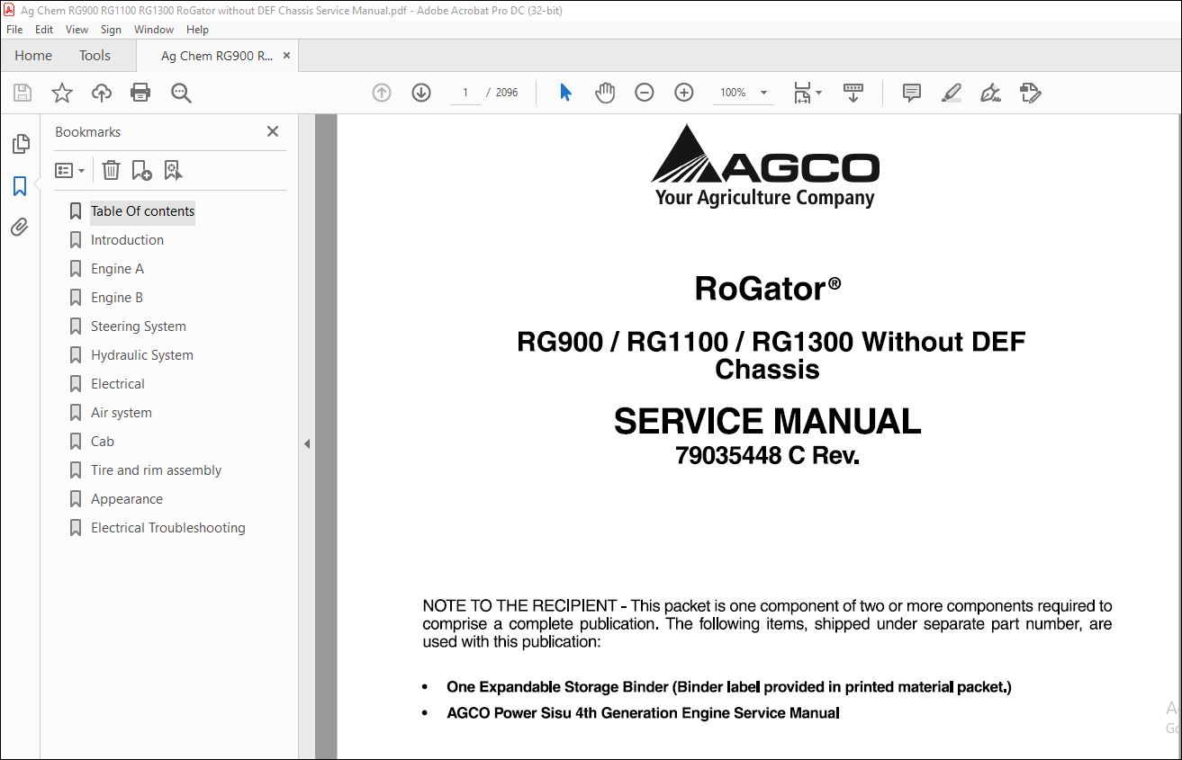
Task: Select the Highlight text tool
Action: point(952,93)
